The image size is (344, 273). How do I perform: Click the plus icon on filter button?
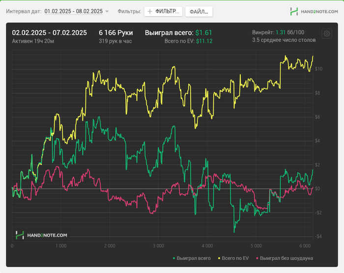(150, 11)
